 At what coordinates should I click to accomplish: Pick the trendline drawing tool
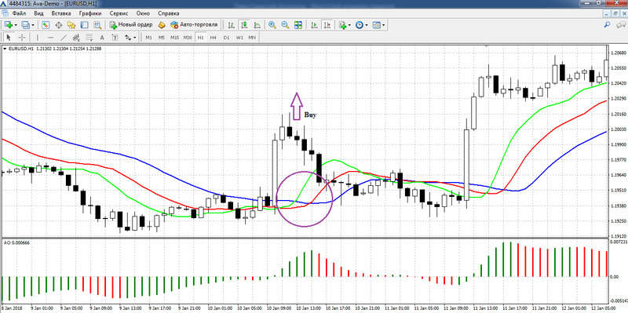64,37
